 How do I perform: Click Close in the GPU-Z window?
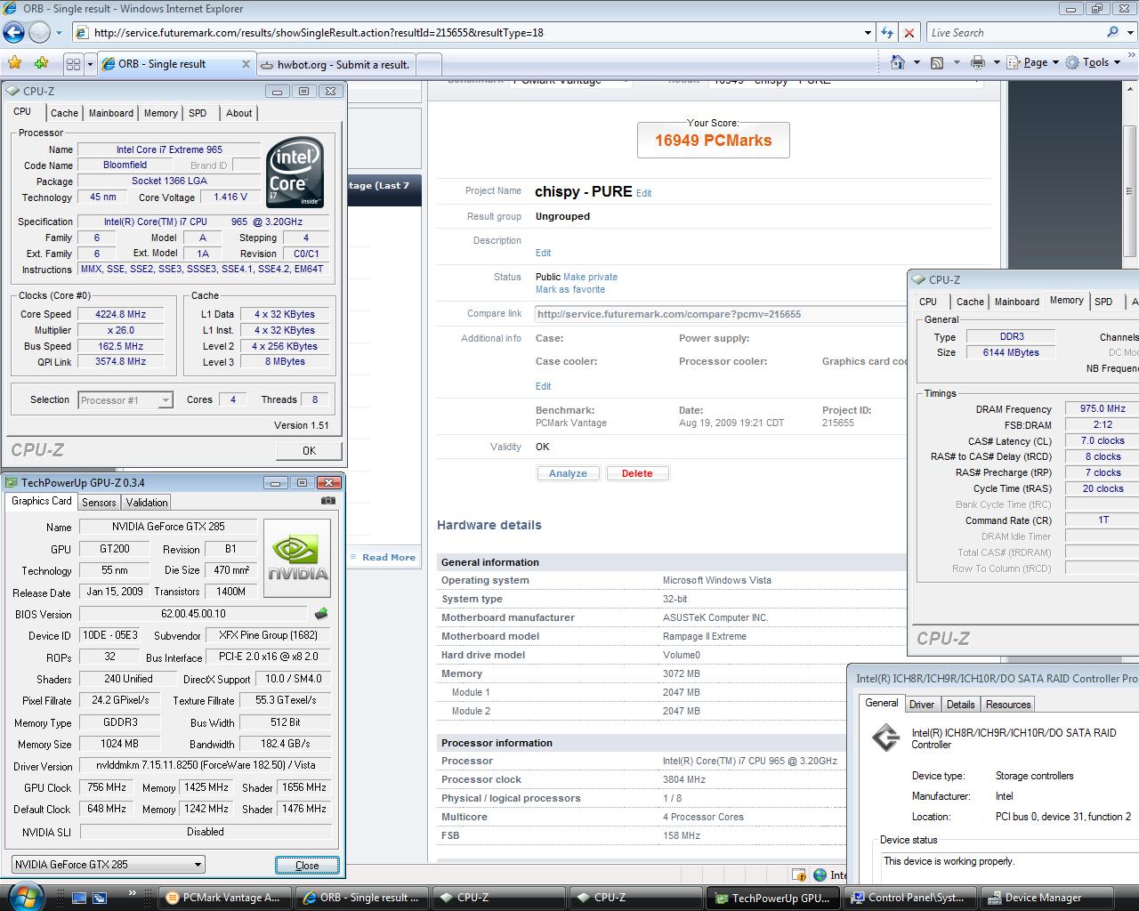coord(307,865)
